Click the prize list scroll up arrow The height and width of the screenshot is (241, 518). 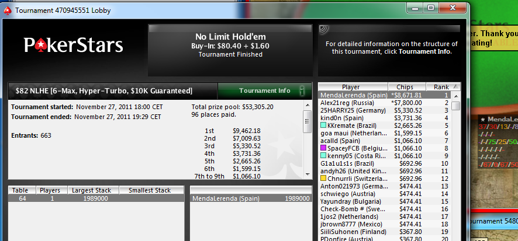307,105
